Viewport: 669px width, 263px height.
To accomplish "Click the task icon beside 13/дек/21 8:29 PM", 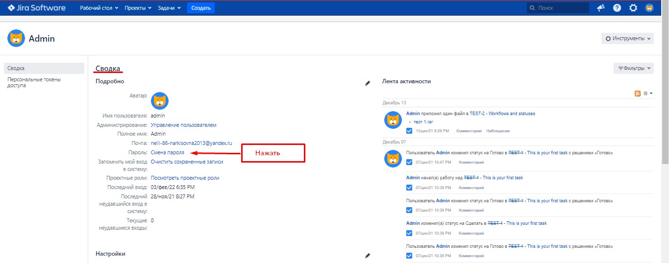I will coord(409,131).
